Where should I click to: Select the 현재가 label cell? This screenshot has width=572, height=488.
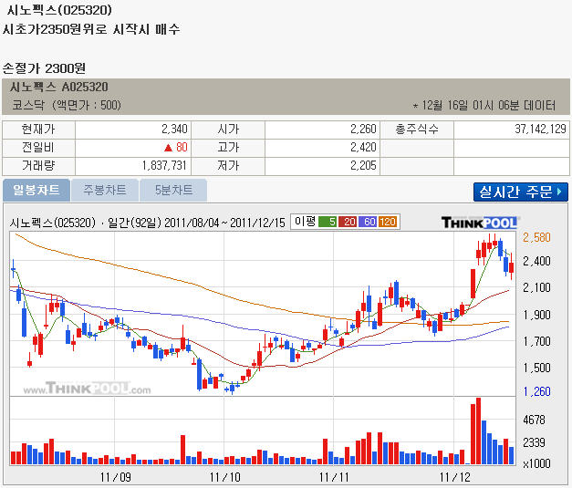pyautogui.click(x=38, y=130)
